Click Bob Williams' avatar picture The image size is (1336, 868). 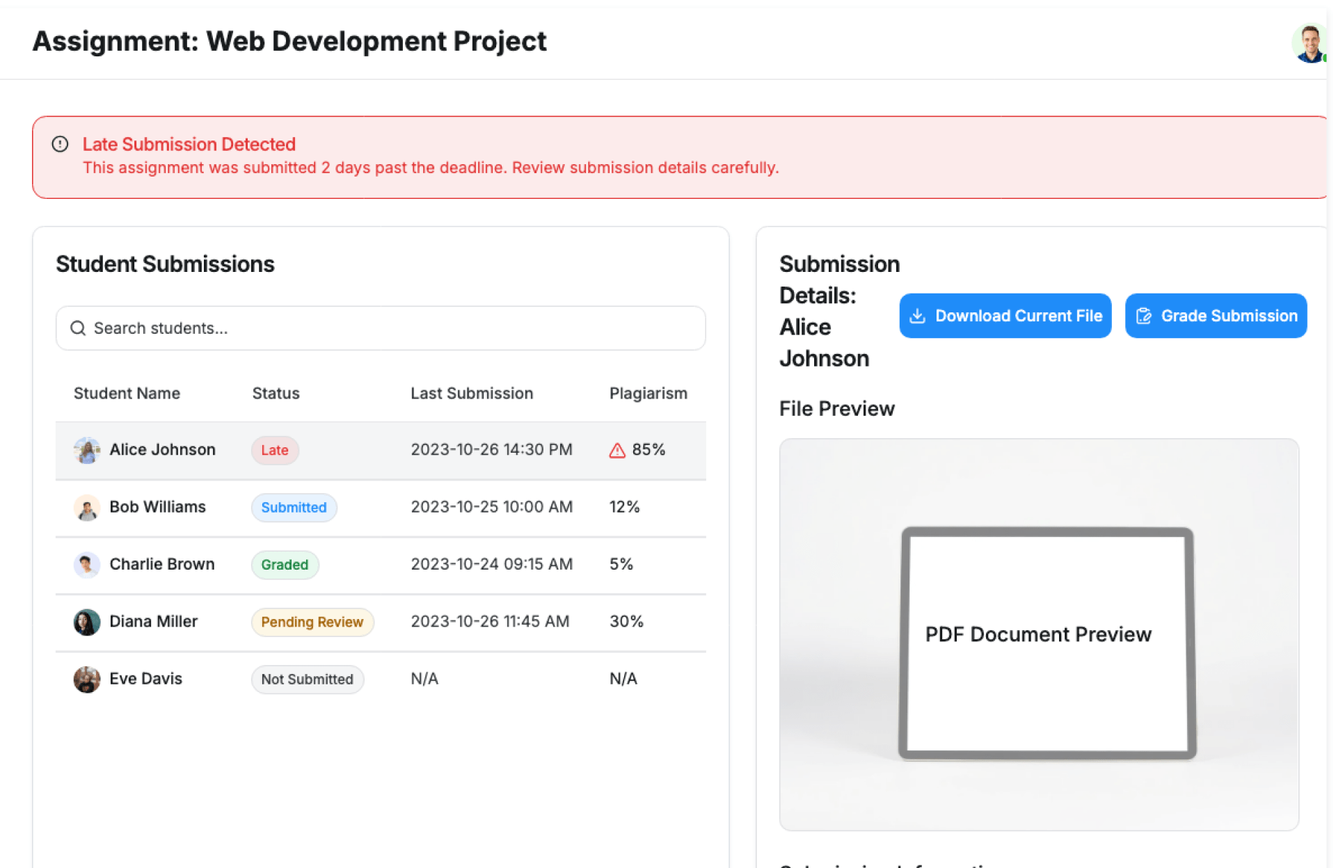[87, 508]
